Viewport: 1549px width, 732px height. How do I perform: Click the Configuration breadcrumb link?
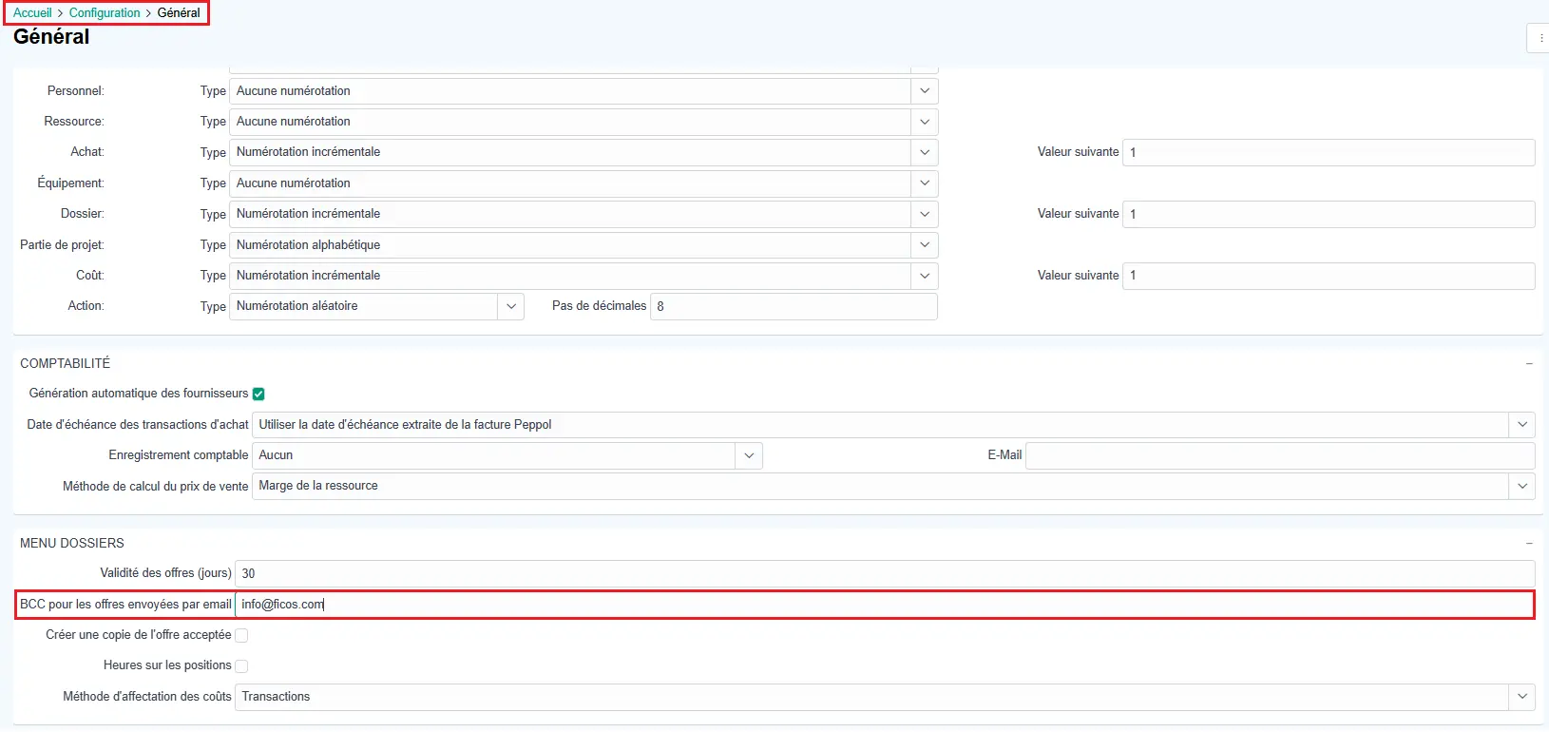pyautogui.click(x=105, y=13)
